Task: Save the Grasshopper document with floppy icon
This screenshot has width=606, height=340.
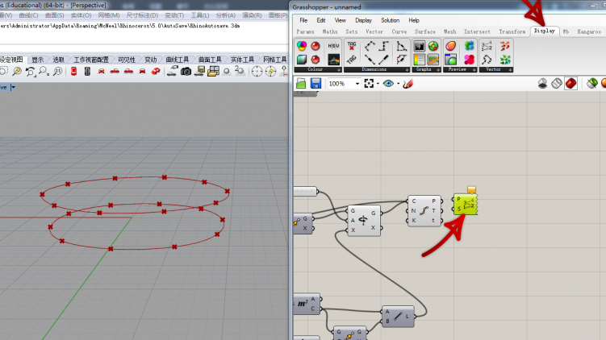Action: [316, 83]
